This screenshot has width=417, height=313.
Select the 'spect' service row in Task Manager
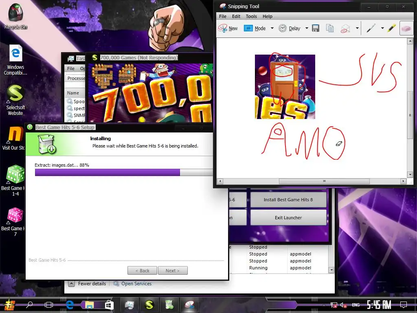[x=76, y=108]
